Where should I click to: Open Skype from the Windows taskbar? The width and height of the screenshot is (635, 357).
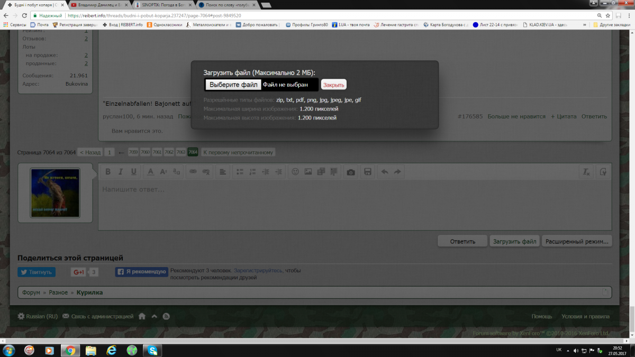tap(152, 350)
